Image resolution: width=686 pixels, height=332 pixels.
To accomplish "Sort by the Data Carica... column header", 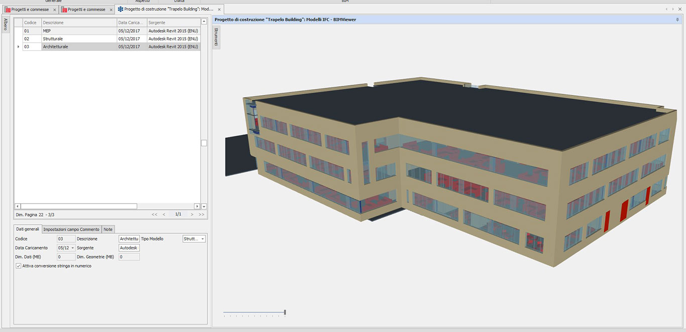I will [132, 23].
